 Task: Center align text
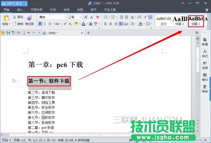tap(111, 24)
